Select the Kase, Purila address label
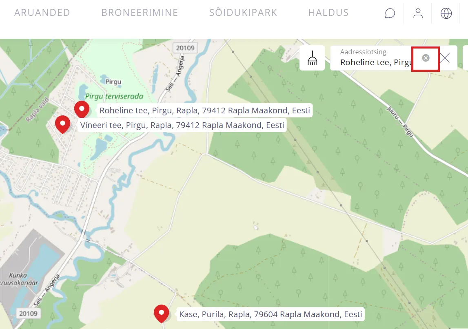Screen dimensions: 468x329 pos(271,314)
